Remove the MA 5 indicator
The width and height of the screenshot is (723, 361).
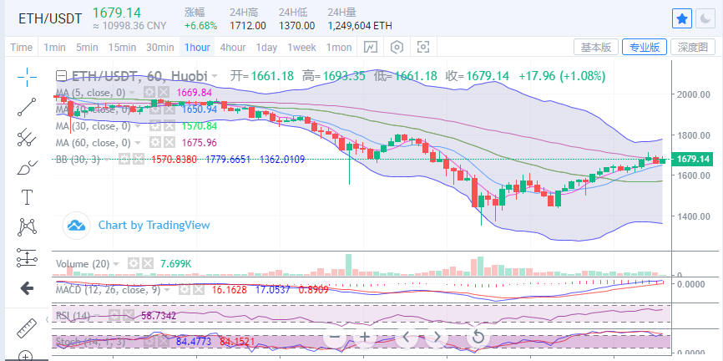(163, 92)
